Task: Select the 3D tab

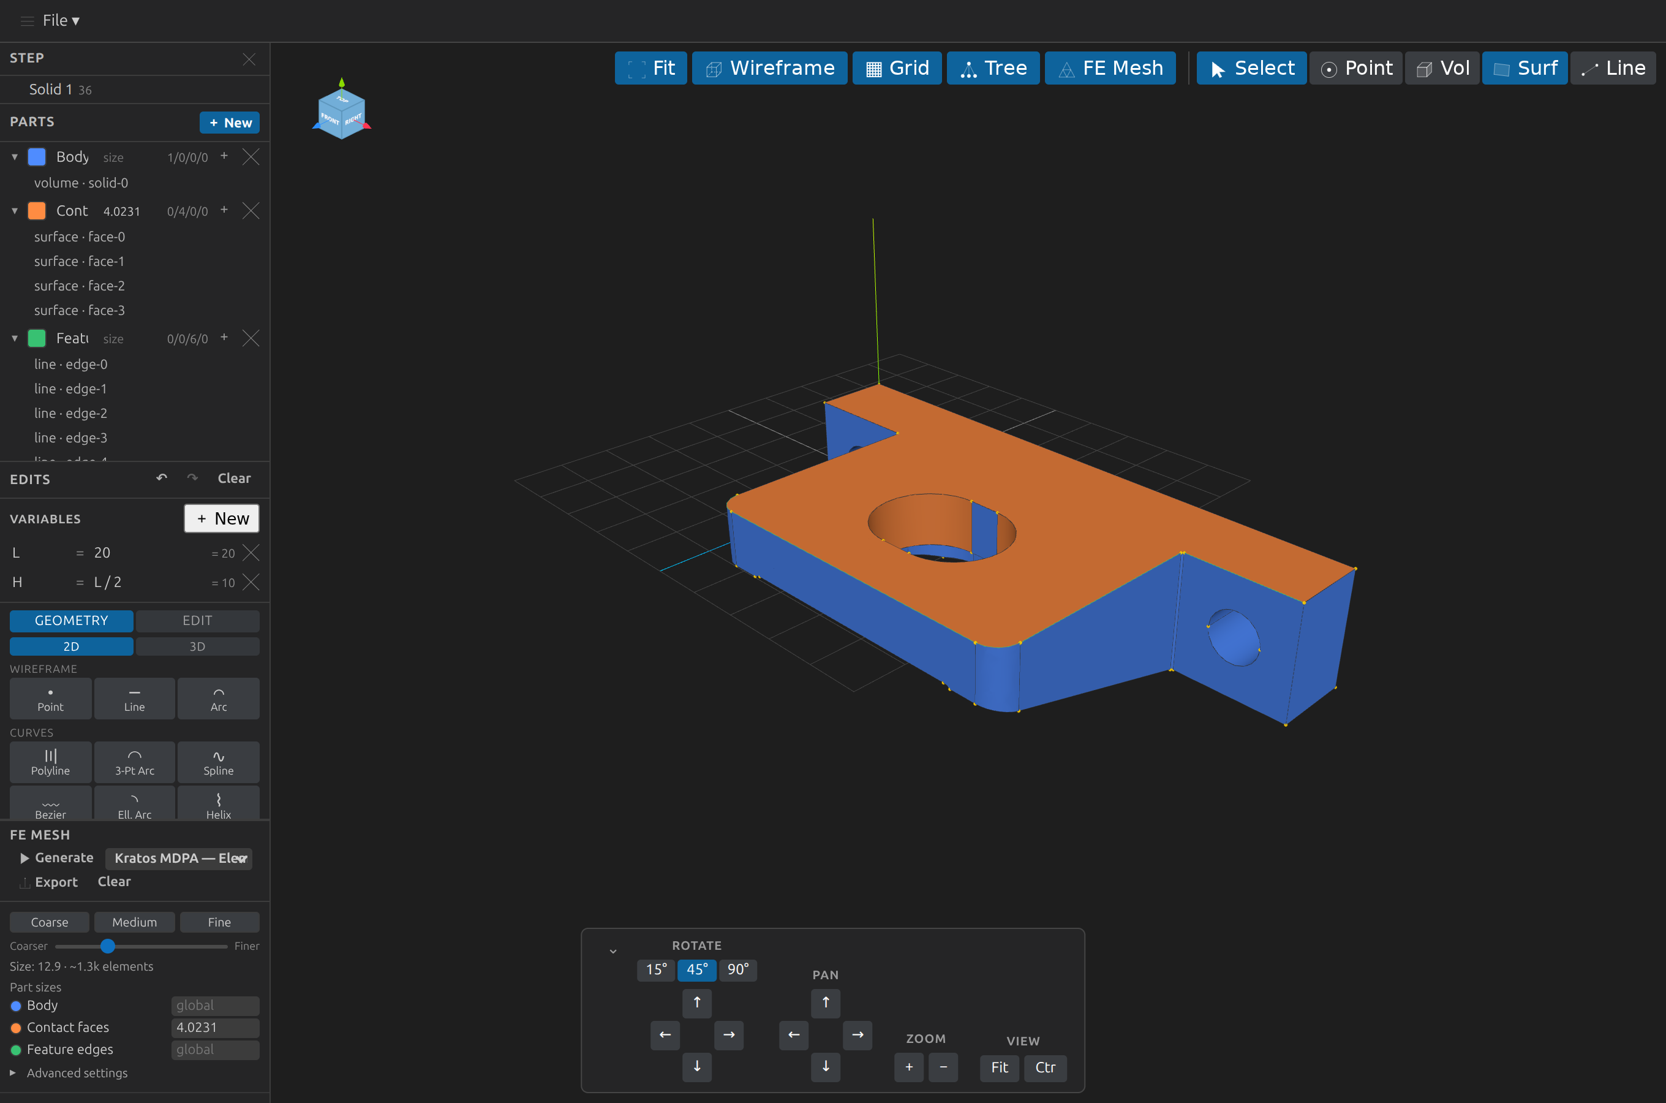Action: (197, 646)
